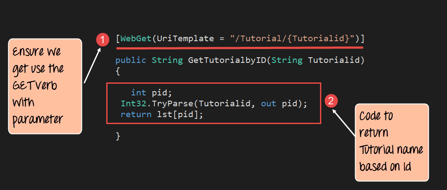The image size is (447, 190).
Task: Click the int keyword in pid declaration
Action: [139, 93]
